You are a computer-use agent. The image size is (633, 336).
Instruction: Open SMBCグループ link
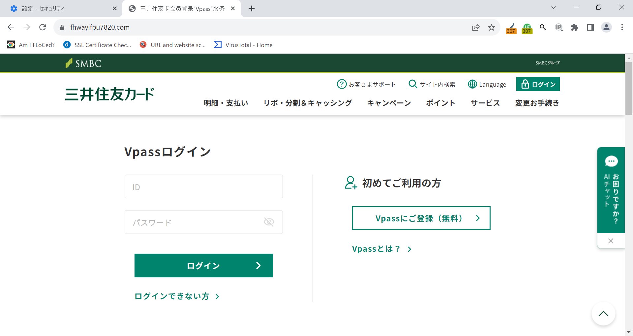547,63
